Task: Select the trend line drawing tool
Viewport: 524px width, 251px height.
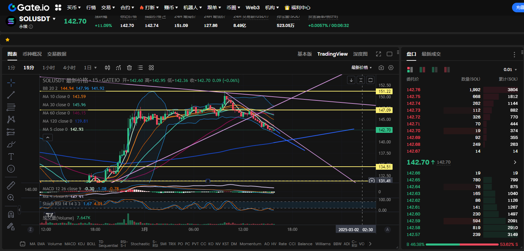Action: (x=11, y=95)
